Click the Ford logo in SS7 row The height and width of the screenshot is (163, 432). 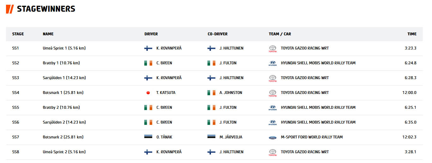[x=272, y=137]
